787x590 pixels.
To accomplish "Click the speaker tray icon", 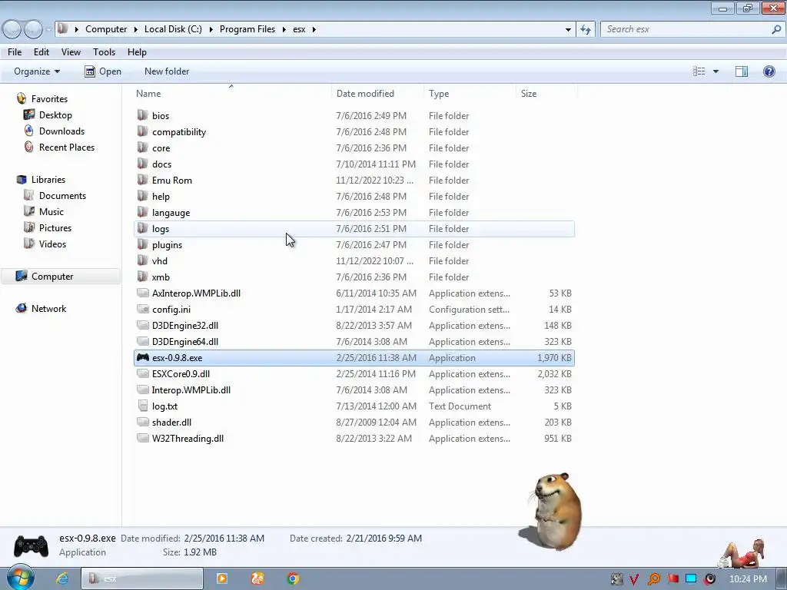I will point(709,579).
